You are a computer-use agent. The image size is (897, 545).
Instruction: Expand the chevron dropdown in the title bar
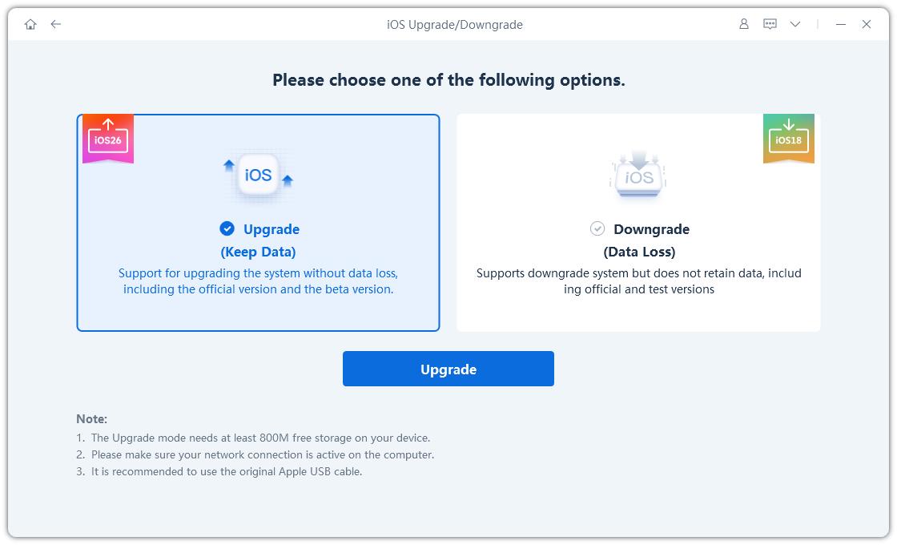[x=795, y=24]
